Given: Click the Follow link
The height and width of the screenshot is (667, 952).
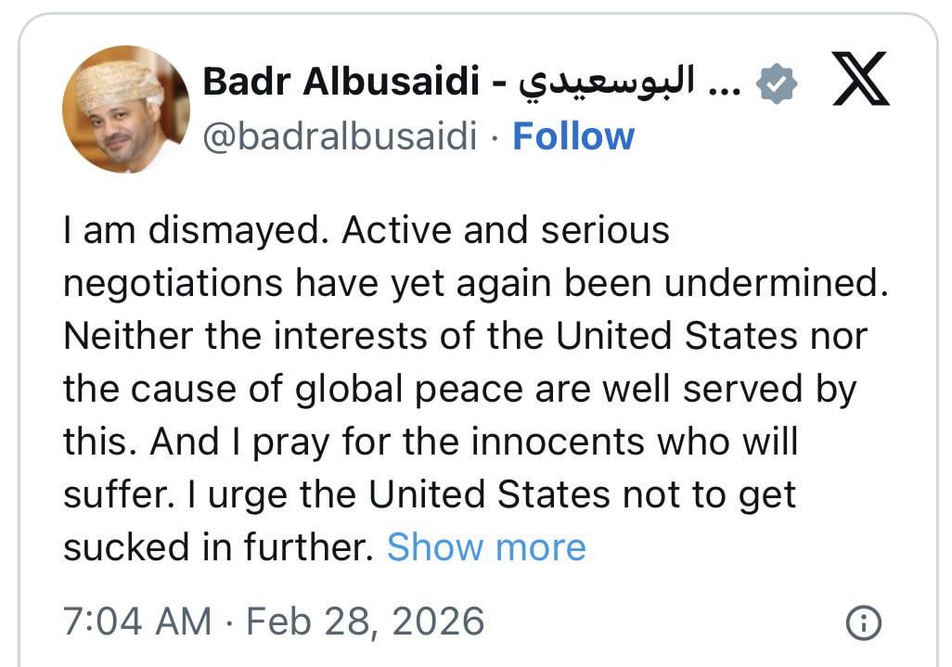Looking at the screenshot, I should coord(573,136).
